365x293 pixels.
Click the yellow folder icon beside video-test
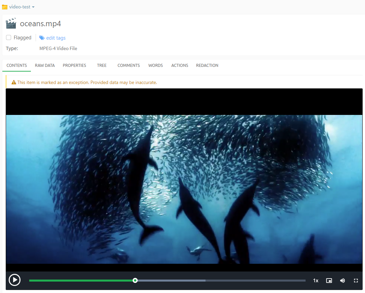5,7
